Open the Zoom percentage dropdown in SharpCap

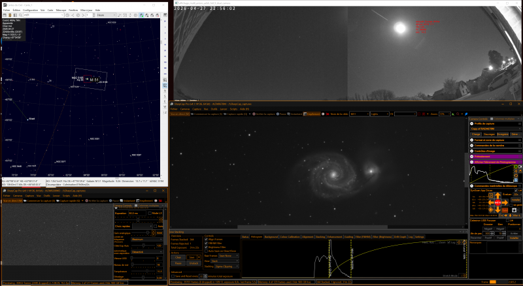[x=445, y=114]
